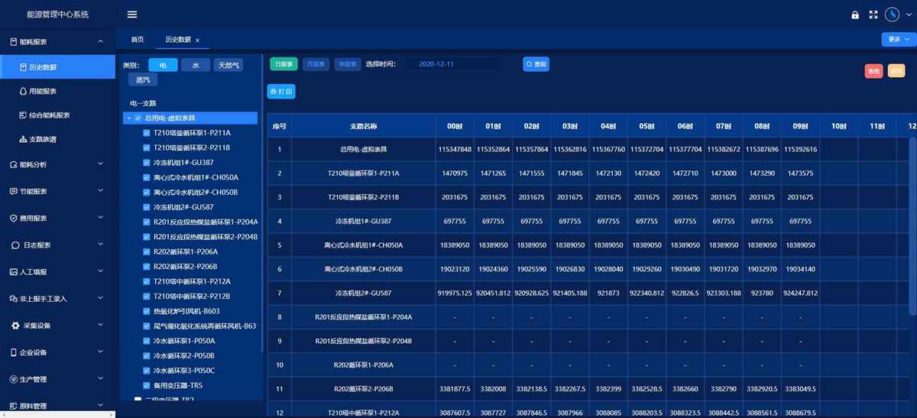Open the 更多 dropdown

click(898, 39)
